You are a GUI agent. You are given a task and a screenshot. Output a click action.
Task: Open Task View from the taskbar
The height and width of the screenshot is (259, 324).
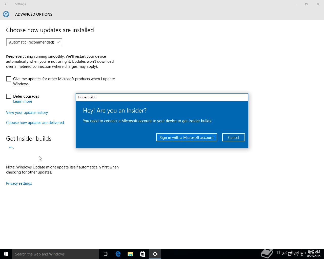click(105, 254)
